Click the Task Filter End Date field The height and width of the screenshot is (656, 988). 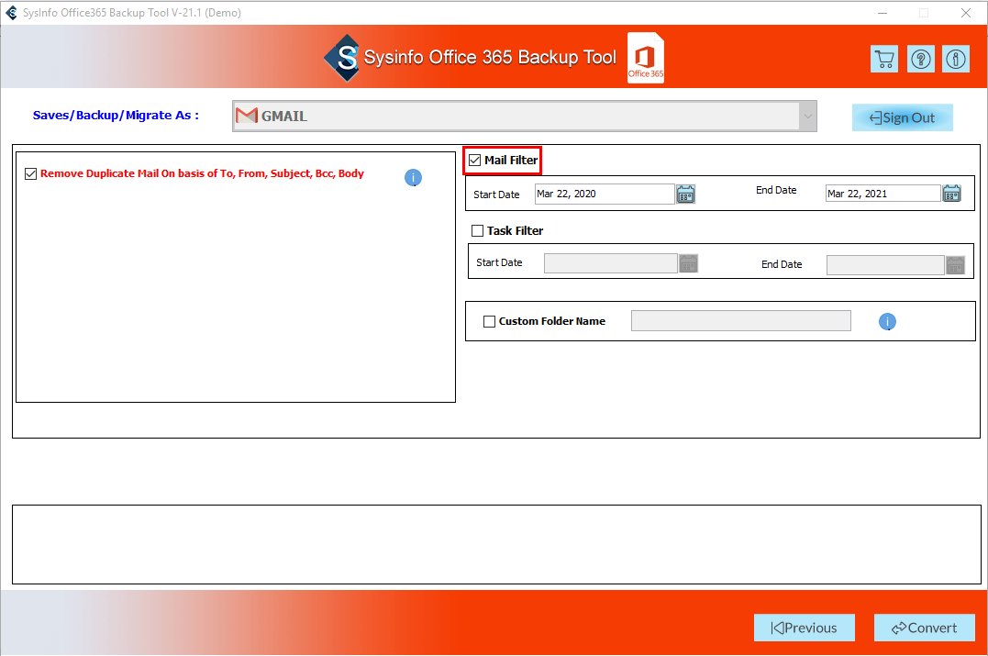[x=885, y=265]
